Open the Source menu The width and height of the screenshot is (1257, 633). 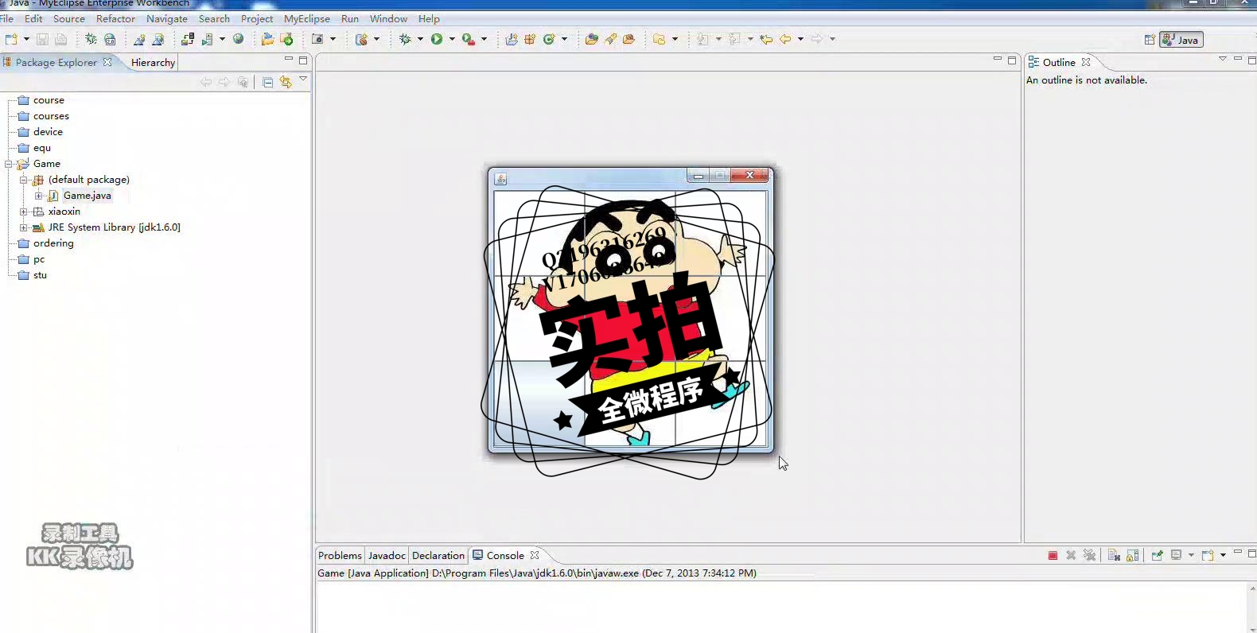tap(69, 18)
